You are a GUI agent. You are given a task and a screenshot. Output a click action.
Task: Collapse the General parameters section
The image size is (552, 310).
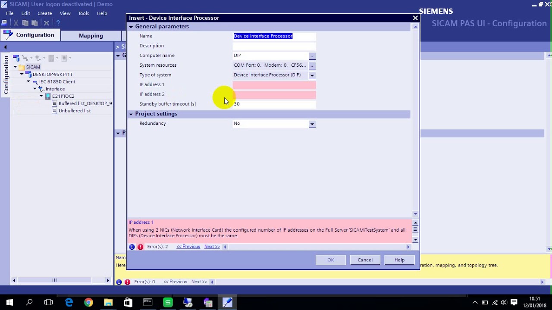131,27
